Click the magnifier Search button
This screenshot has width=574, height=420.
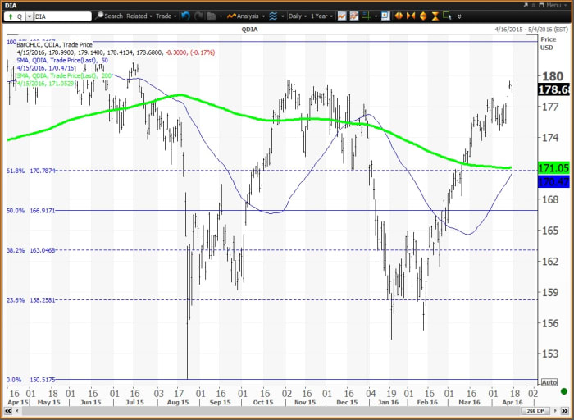pyautogui.click(x=109, y=16)
